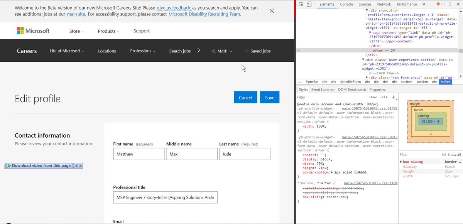Collapse the user-experience-section div node

point(363,60)
